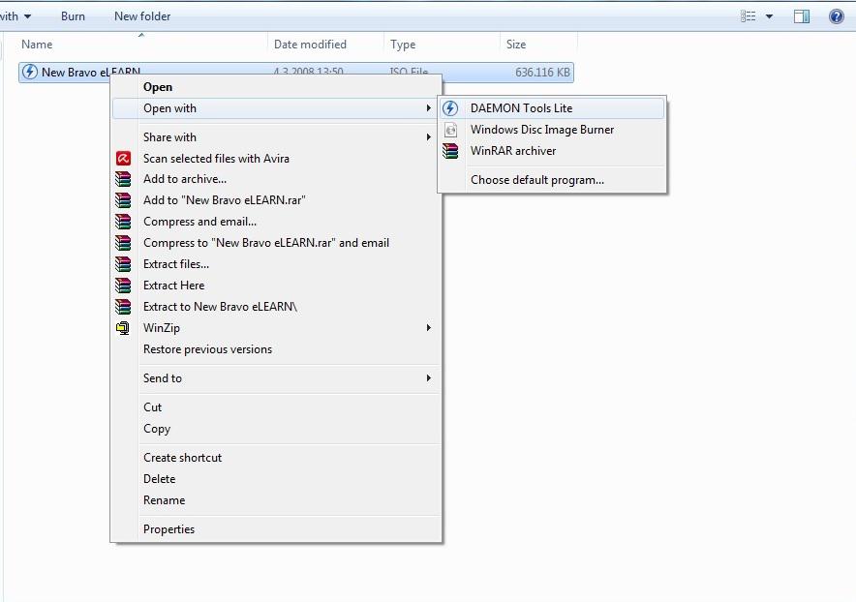Viewport: 856px width, 602px height.
Task: Toggle the preview pane icon
Action: click(802, 16)
